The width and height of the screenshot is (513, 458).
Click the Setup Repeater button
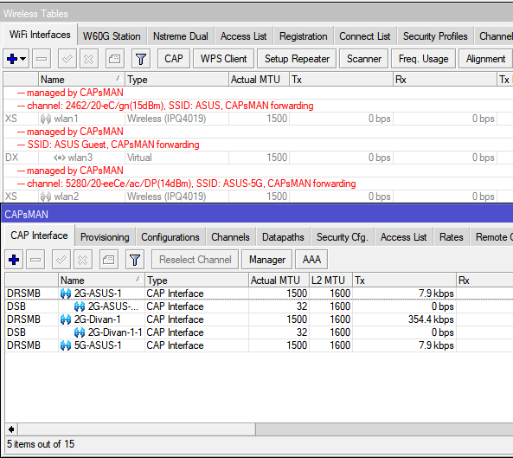297,59
